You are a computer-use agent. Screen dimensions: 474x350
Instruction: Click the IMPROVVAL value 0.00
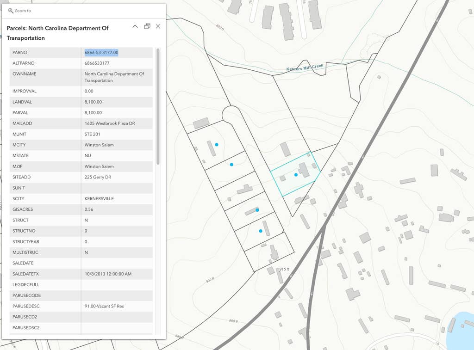pyautogui.click(x=89, y=91)
